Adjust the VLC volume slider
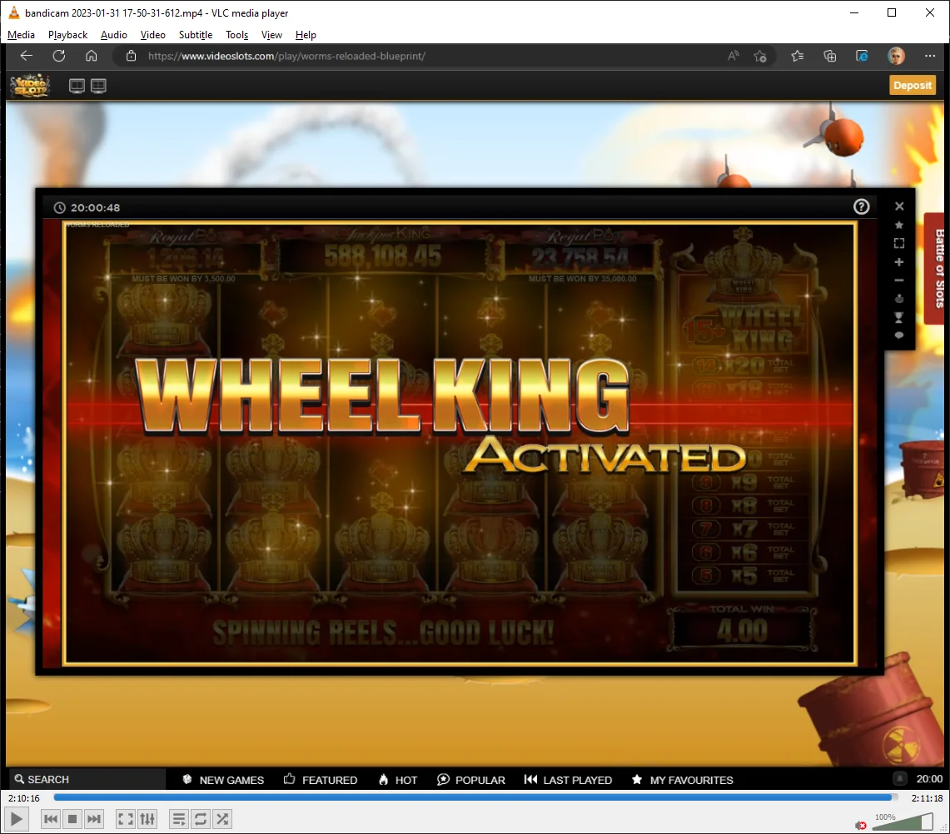Image resolution: width=950 pixels, height=834 pixels. point(903,822)
